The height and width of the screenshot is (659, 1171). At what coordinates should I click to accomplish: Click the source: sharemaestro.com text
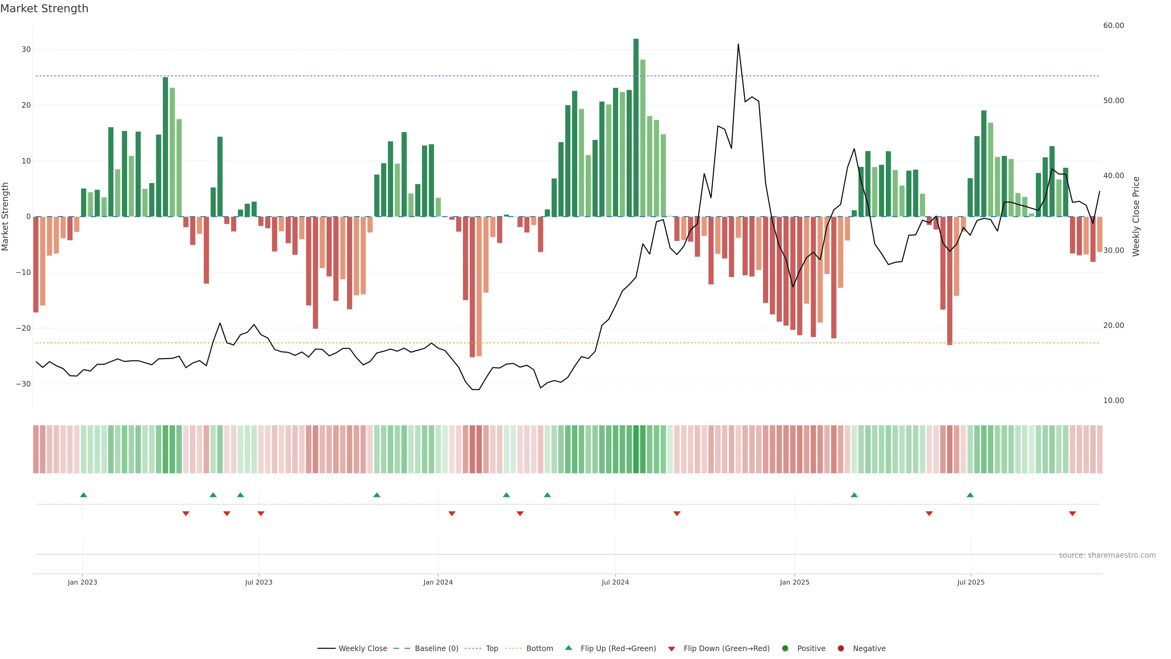click(1107, 555)
